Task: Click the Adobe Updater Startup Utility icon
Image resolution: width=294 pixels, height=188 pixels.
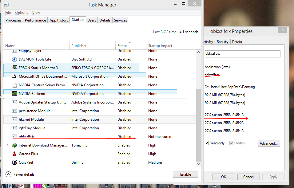Action: (x=14, y=102)
